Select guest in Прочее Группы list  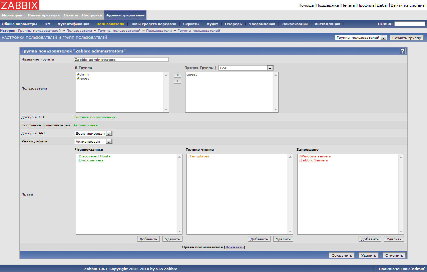191,75
